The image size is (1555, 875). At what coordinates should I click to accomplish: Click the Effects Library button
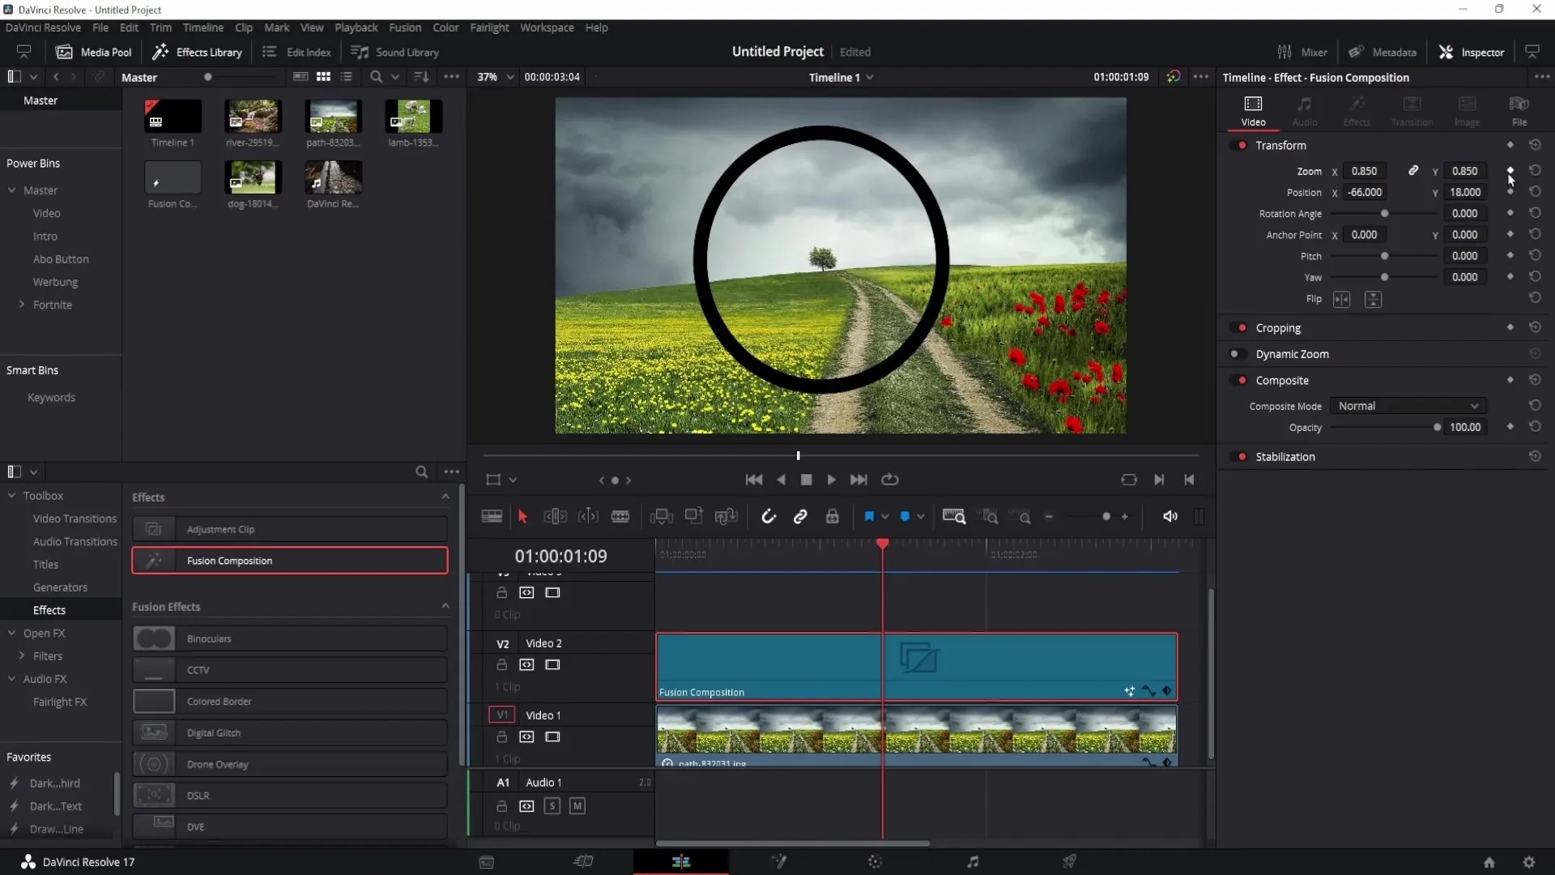198,51
